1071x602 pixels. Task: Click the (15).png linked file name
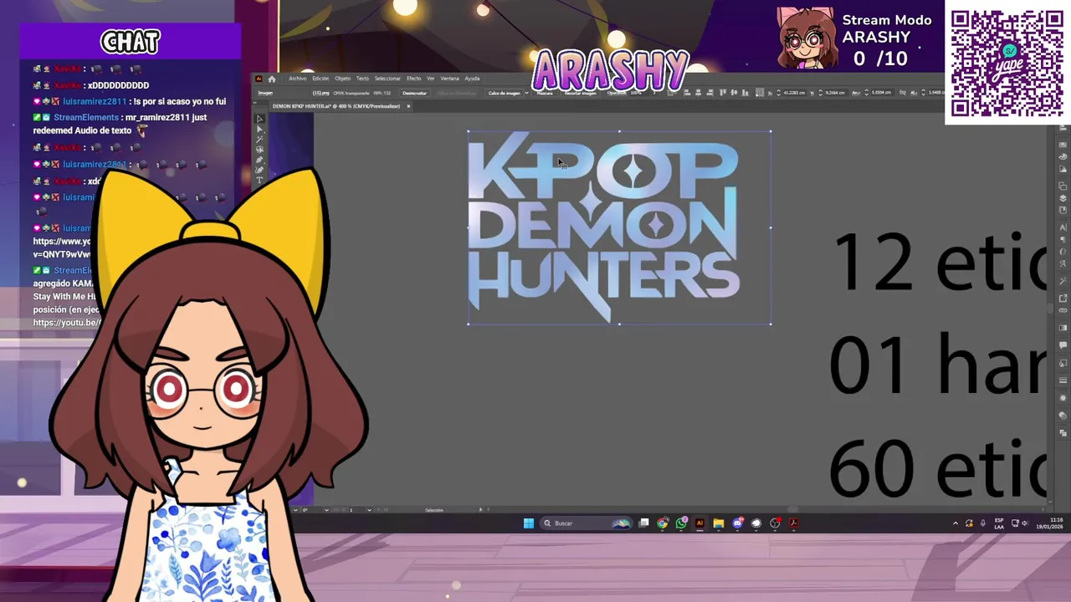[321, 93]
